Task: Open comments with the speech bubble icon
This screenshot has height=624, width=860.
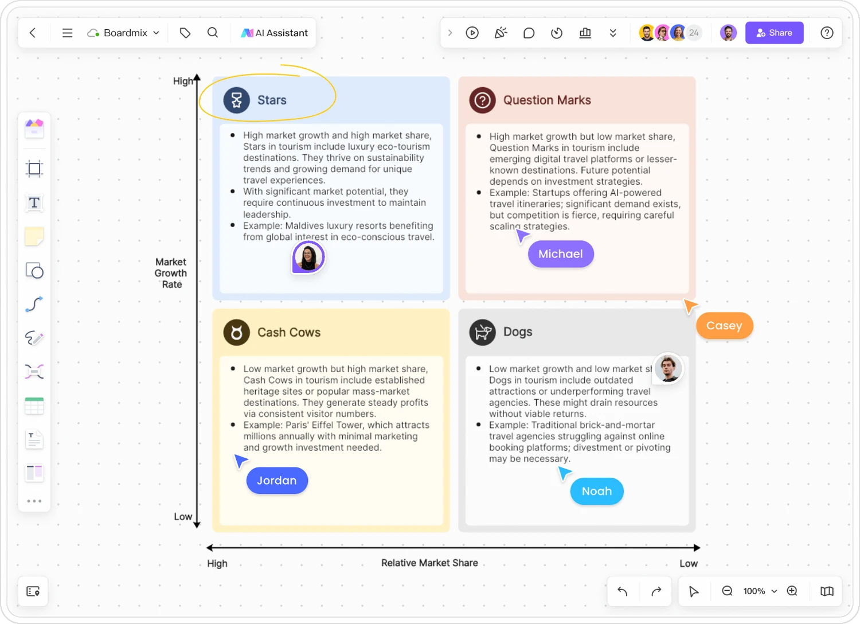Action: (x=529, y=33)
